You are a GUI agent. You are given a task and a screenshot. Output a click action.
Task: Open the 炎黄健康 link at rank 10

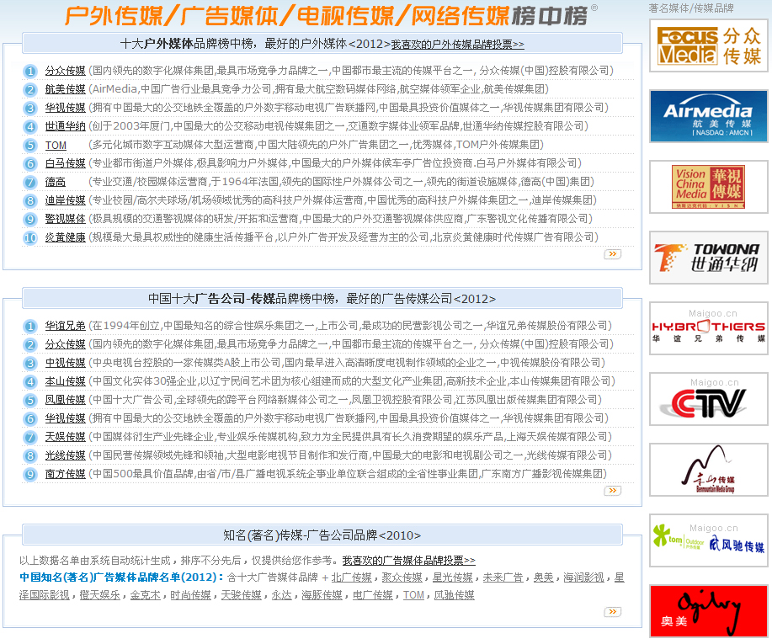[x=65, y=237]
